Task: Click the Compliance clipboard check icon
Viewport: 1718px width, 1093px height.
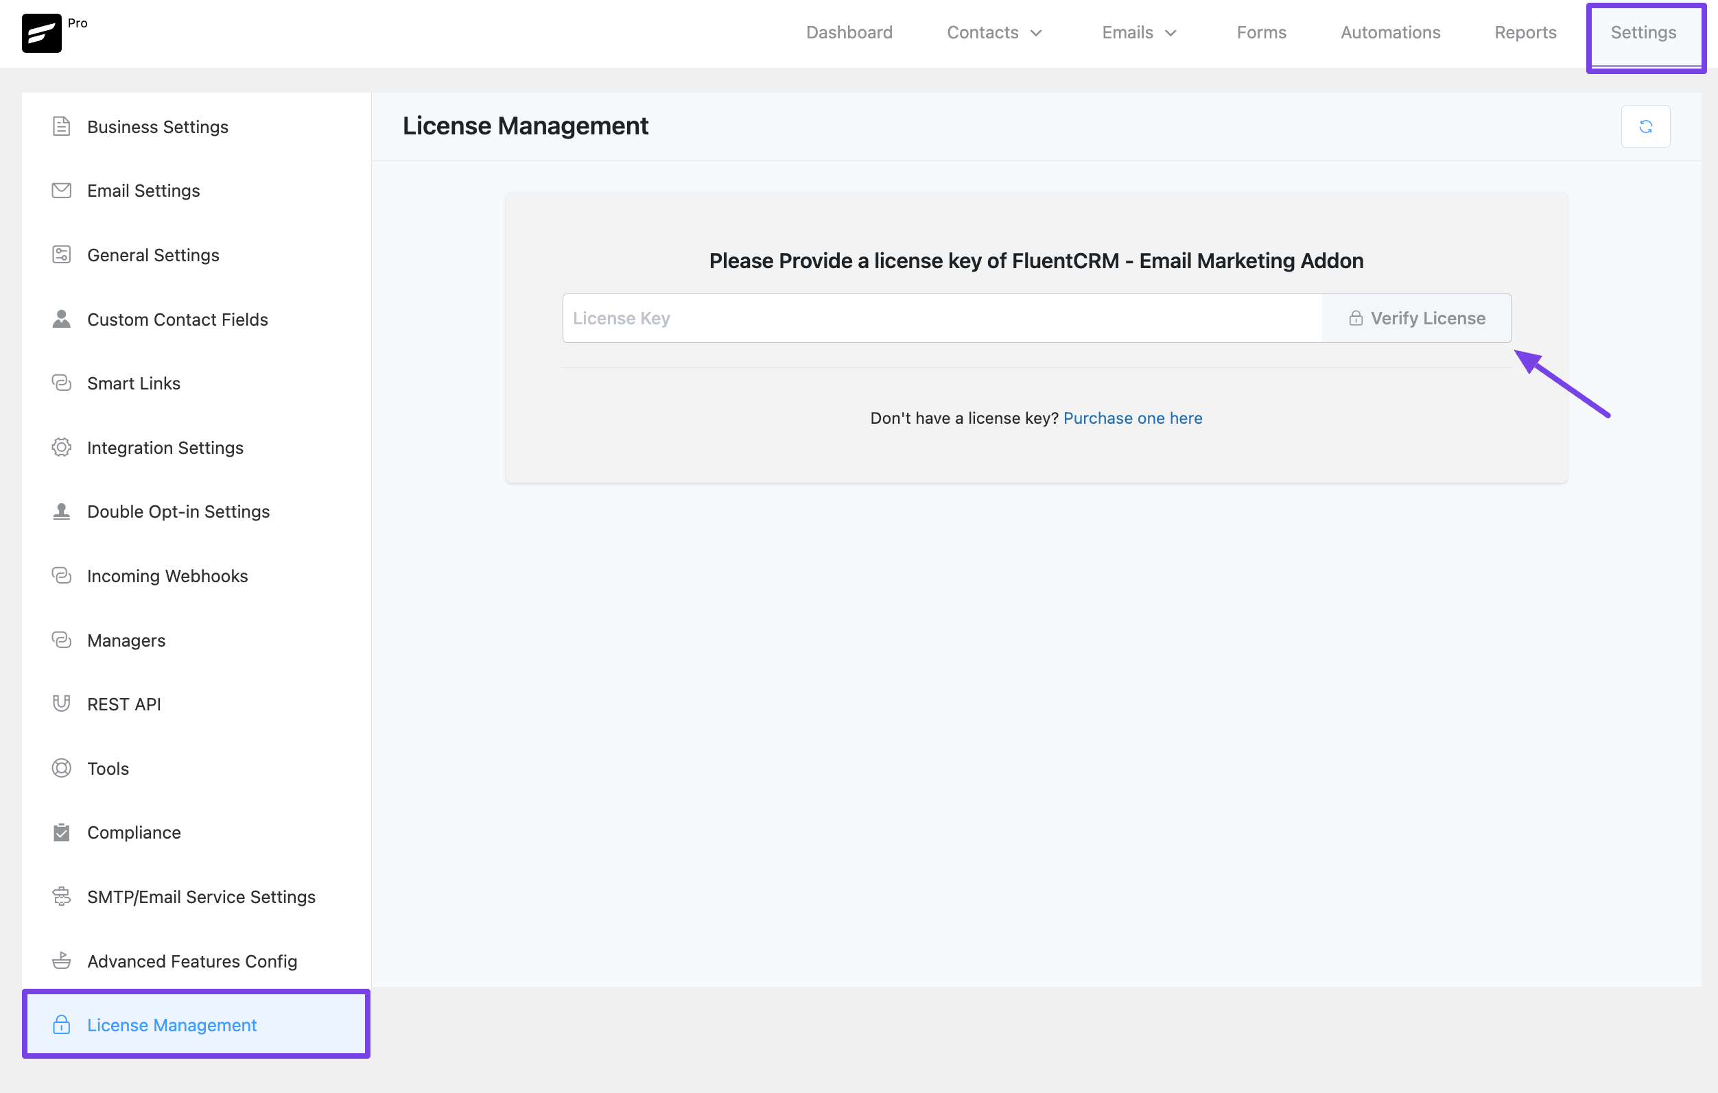Action: [x=61, y=832]
